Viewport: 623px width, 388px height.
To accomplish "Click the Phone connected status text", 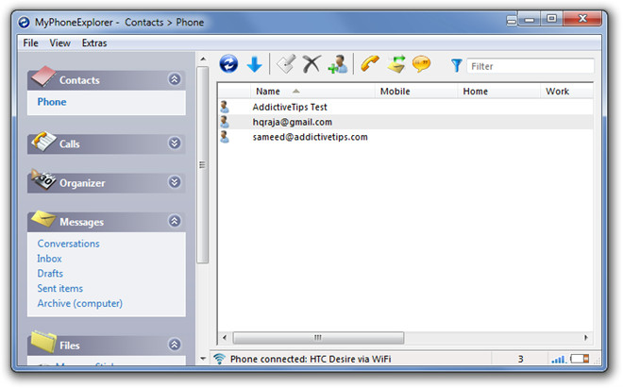I will pos(311,359).
